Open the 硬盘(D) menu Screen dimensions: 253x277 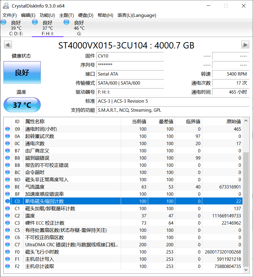(x=86, y=15)
